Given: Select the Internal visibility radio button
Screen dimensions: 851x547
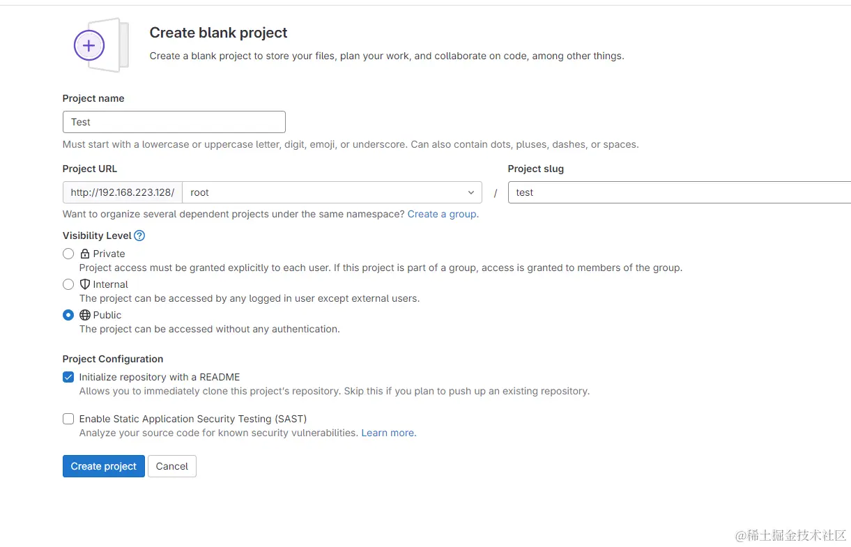Looking at the screenshot, I should 68,284.
